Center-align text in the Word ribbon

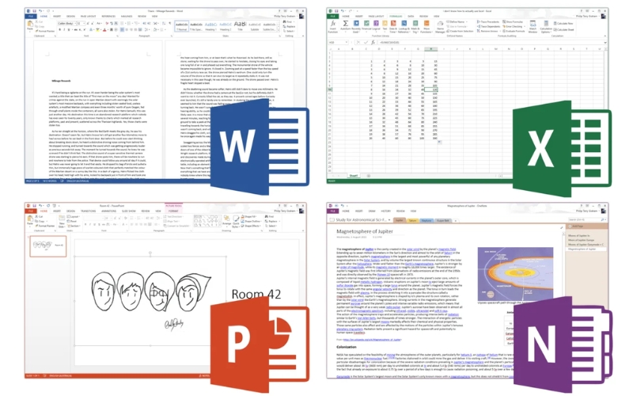[127, 29]
